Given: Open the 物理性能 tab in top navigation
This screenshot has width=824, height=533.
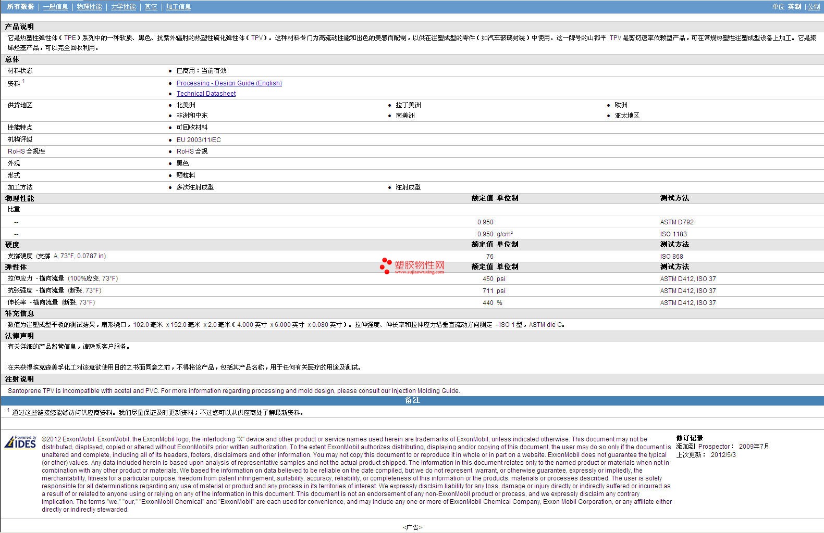Looking at the screenshot, I should (x=89, y=7).
